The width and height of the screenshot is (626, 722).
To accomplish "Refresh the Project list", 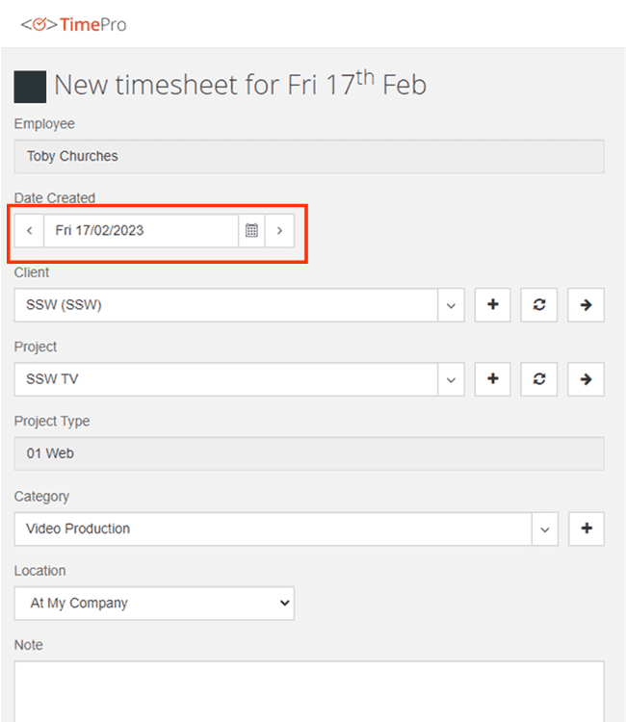I will [539, 379].
